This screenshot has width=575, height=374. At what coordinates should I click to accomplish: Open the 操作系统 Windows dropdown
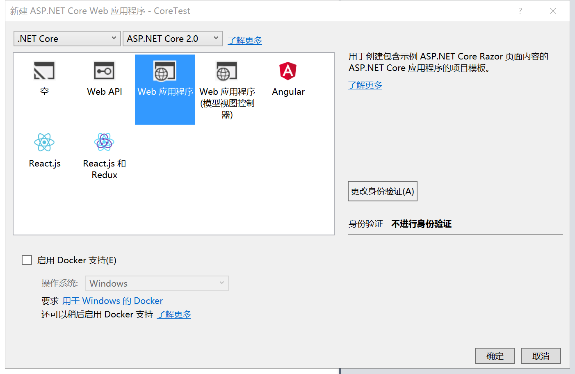click(157, 283)
